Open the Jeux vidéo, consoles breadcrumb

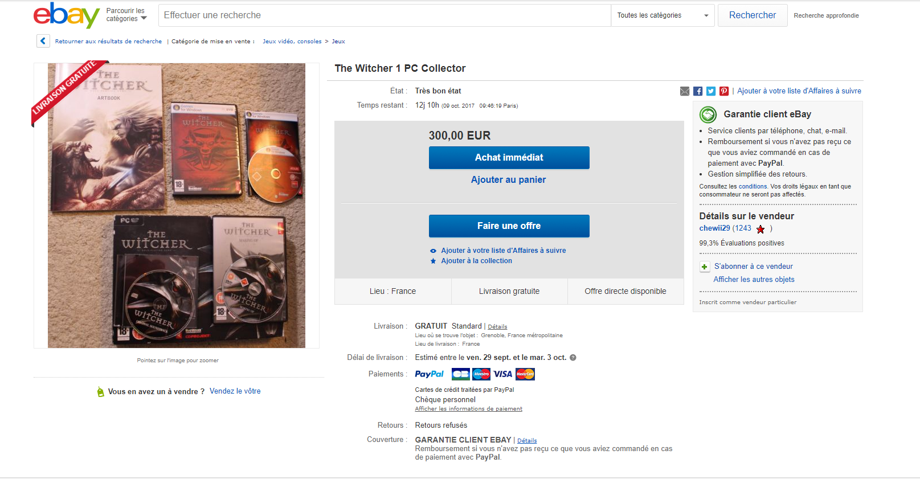pyautogui.click(x=292, y=42)
